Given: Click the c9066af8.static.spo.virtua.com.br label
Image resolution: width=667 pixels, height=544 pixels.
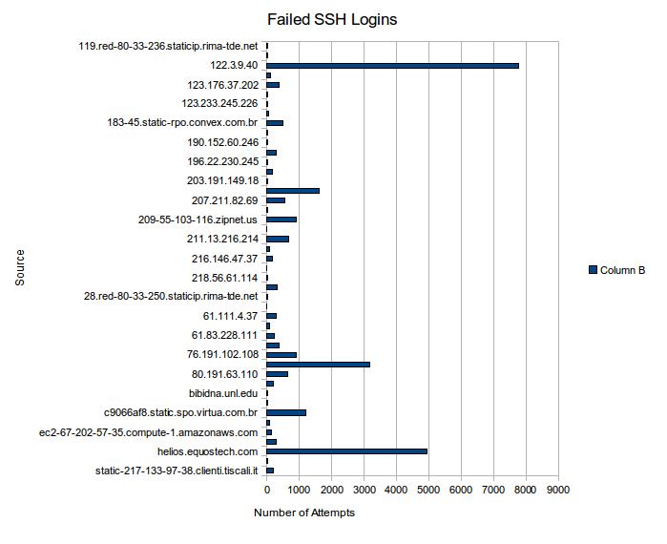Looking at the screenshot, I should [180, 412].
